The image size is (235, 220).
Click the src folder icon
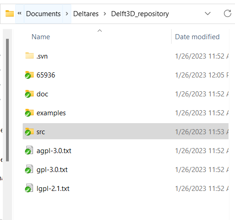point(29,131)
